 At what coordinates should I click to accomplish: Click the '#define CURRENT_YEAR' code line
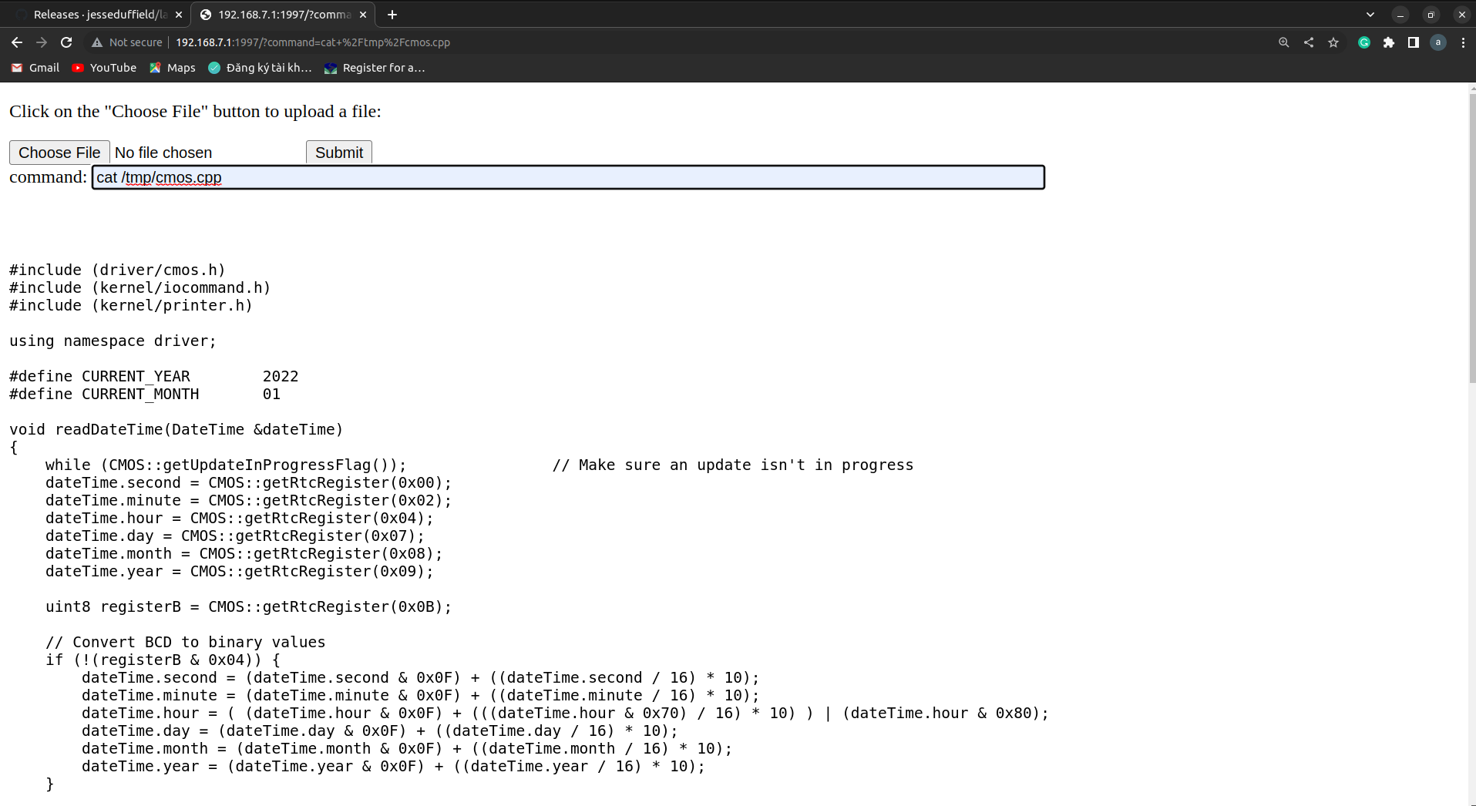tap(153, 376)
